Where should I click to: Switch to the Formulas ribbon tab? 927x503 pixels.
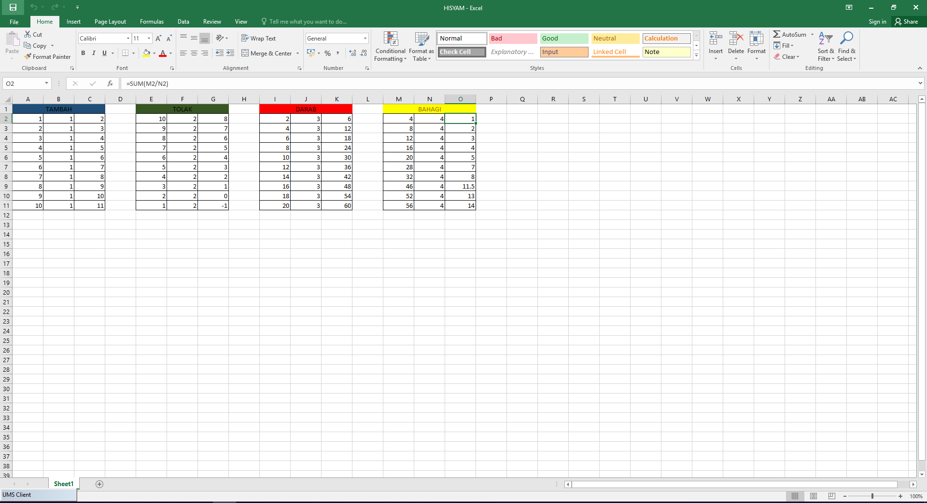pyautogui.click(x=152, y=22)
